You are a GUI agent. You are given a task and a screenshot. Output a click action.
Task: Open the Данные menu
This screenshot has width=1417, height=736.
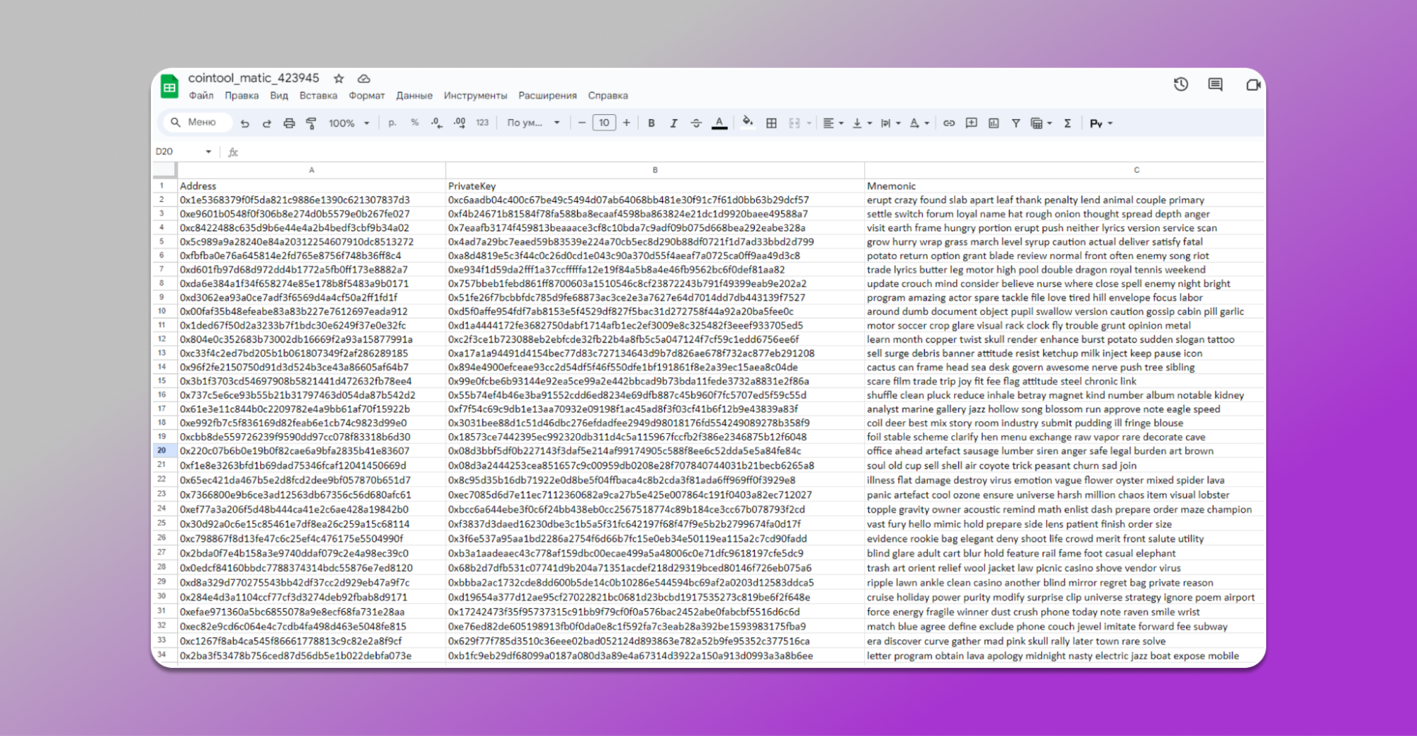pos(414,96)
